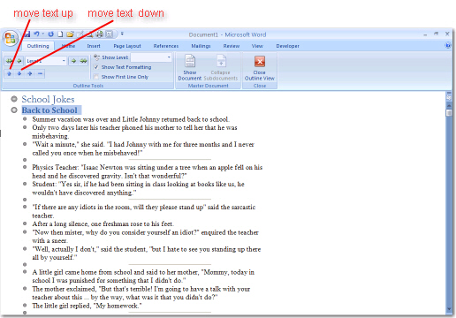The image size is (456, 318).
Task: Click Collapse Subdocuments button
Action: click(221, 67)
